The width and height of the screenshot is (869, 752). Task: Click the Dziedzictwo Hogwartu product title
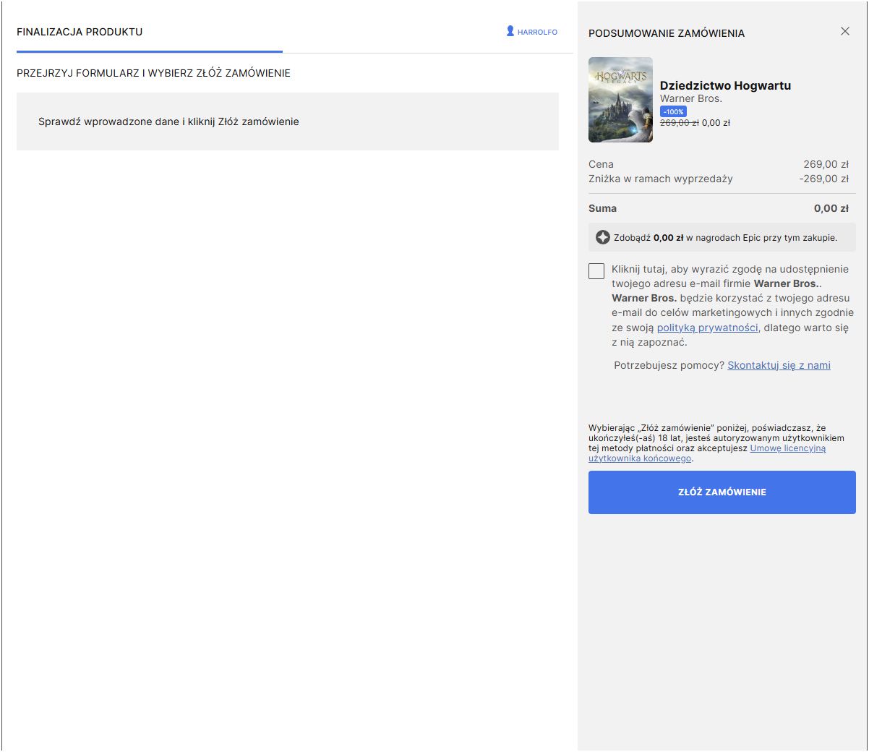(725, 85)
